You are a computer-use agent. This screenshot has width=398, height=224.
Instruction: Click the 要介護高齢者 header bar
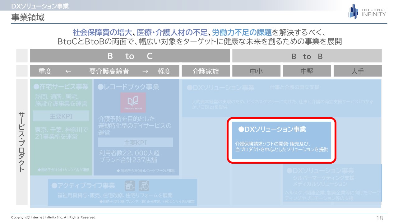click(105, 71)
